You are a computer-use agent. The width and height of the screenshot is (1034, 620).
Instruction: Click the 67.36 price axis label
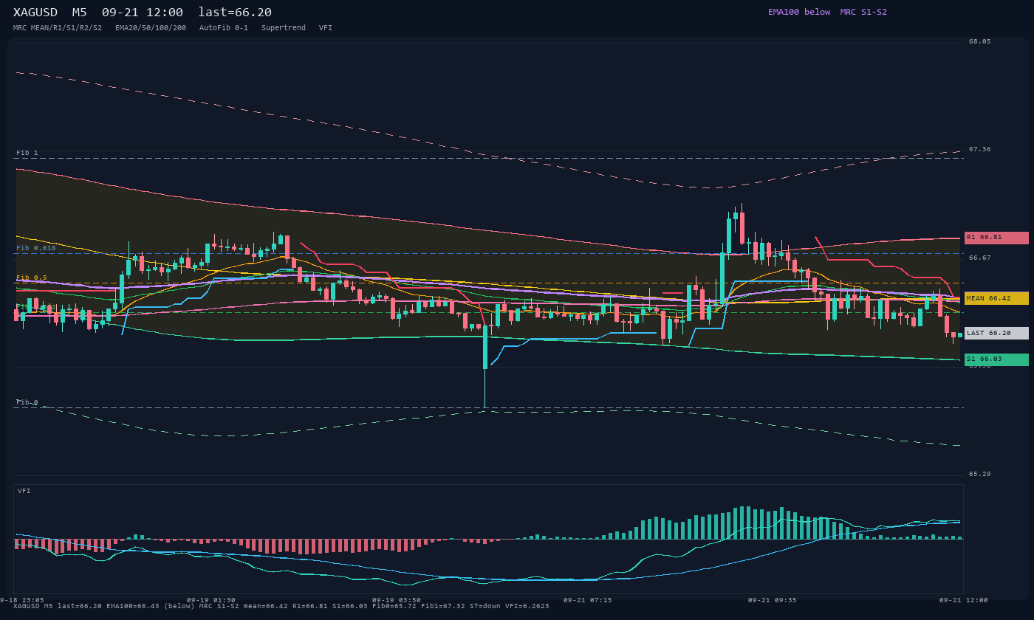point(980,149)
